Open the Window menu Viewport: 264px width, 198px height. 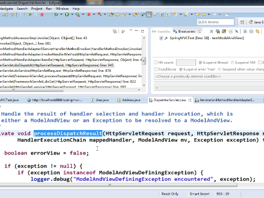coord(62,9)
